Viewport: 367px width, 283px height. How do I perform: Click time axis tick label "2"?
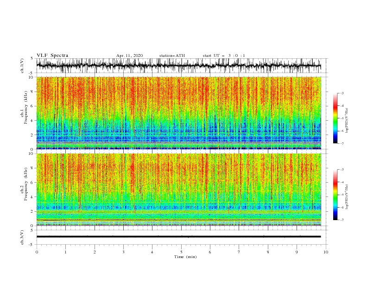[x=95, y=252]
